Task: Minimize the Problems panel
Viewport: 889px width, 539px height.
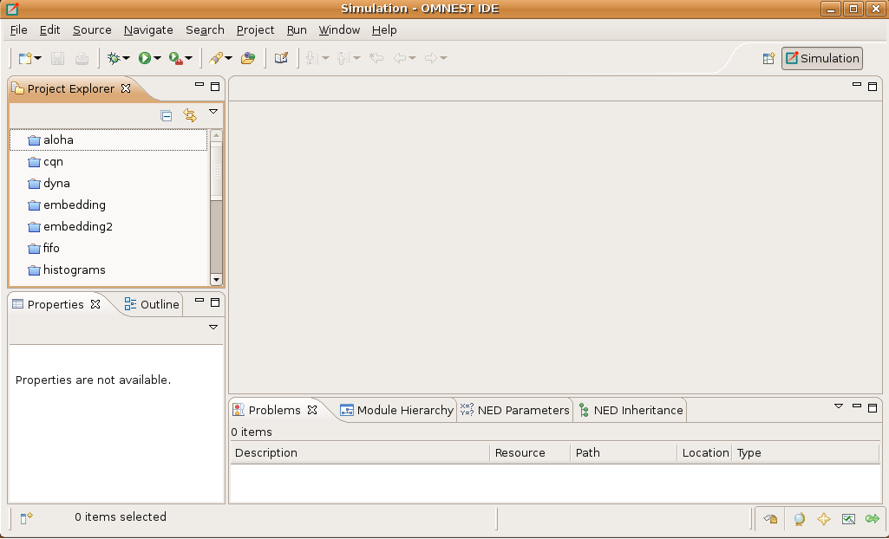Action: tap(857, 406)
